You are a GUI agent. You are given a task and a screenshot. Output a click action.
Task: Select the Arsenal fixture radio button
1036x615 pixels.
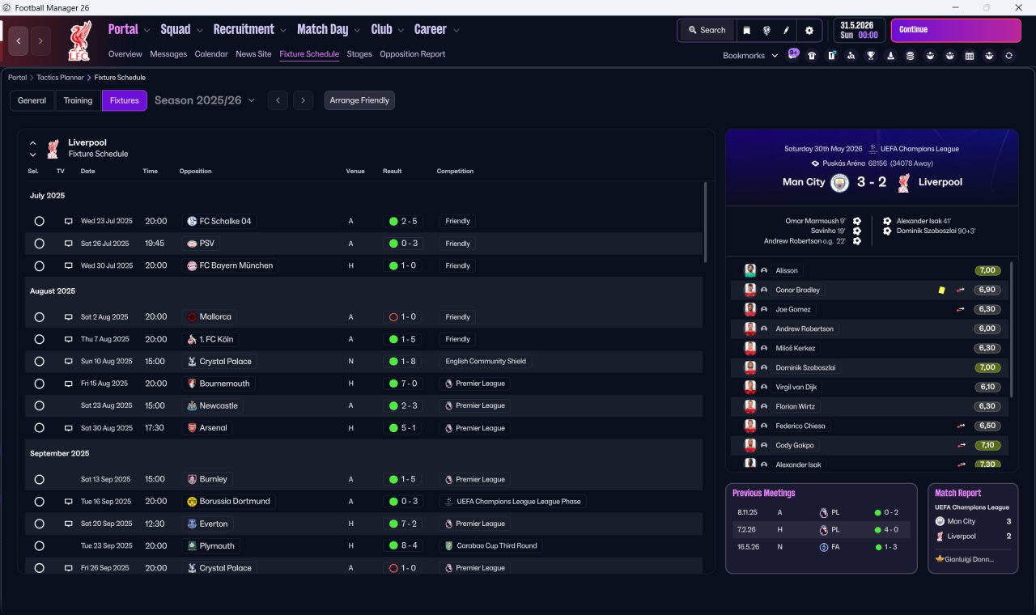[39, 428]
